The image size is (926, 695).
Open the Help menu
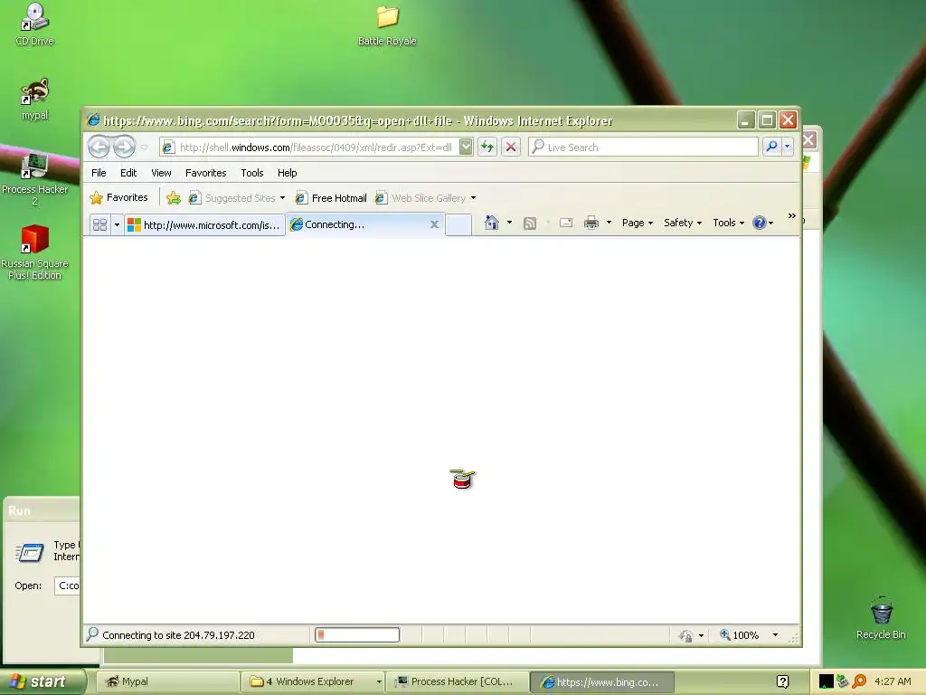pos(287,173)
